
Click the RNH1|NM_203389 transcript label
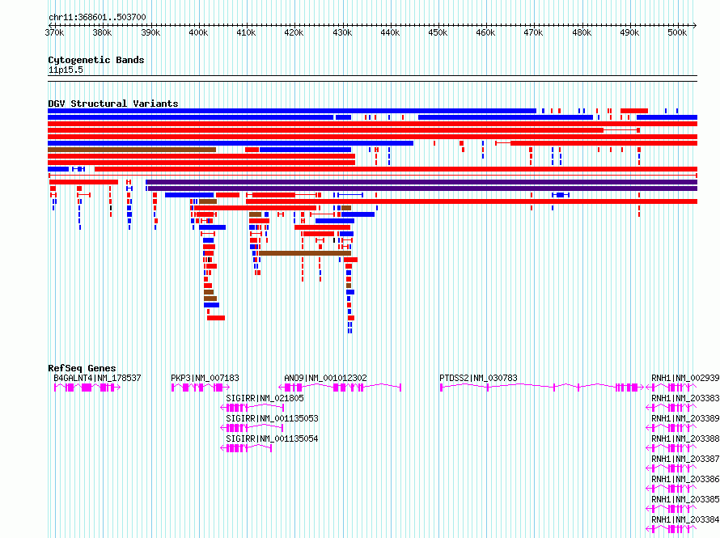point(685,418)
